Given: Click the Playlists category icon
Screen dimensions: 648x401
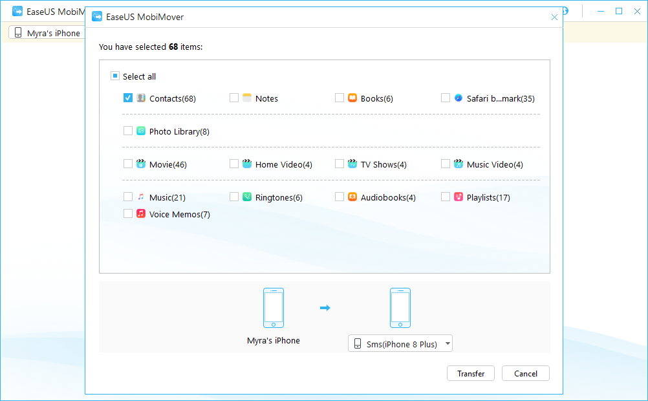Looking at the screenshot, I should (459, 197).
